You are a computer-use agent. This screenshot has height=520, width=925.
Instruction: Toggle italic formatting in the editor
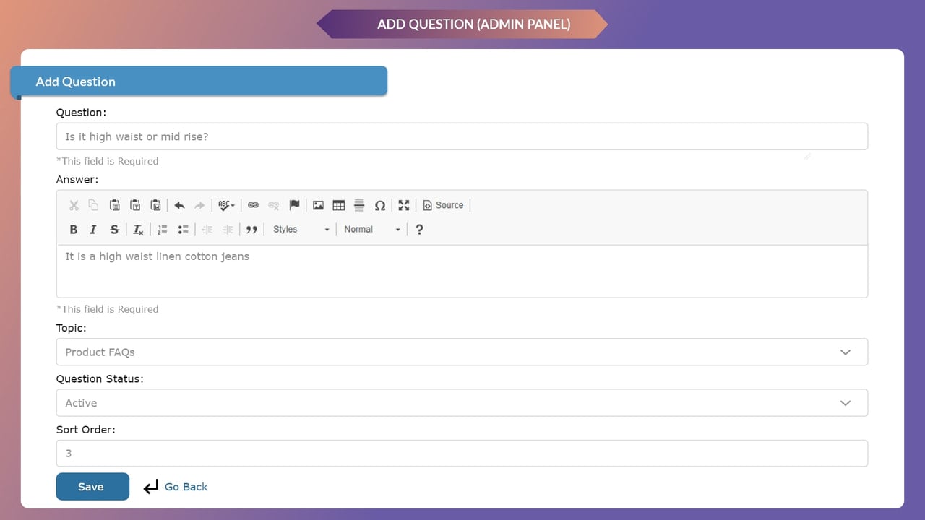click(x=93, y=229)
